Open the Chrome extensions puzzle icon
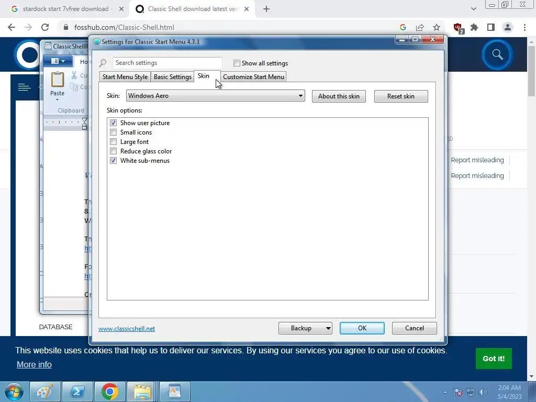The height and width of the screenshot is (402, 536). [474, 27]
